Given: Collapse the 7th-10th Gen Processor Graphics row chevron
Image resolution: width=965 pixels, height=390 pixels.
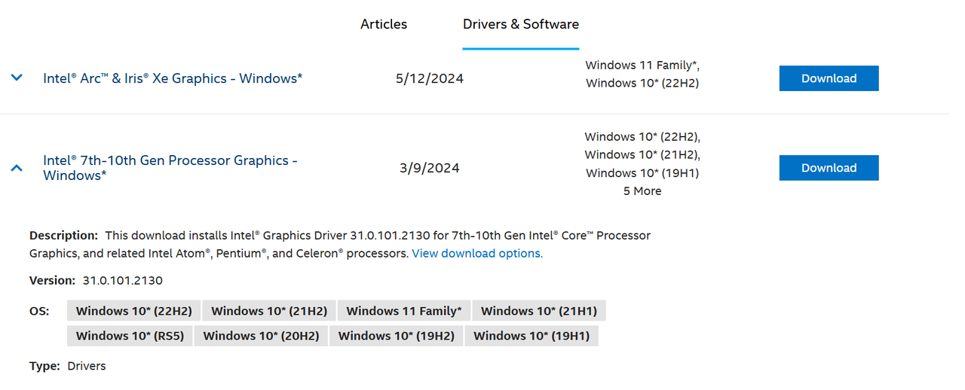Looking at the screenshot, I should [x=17, y=168].
